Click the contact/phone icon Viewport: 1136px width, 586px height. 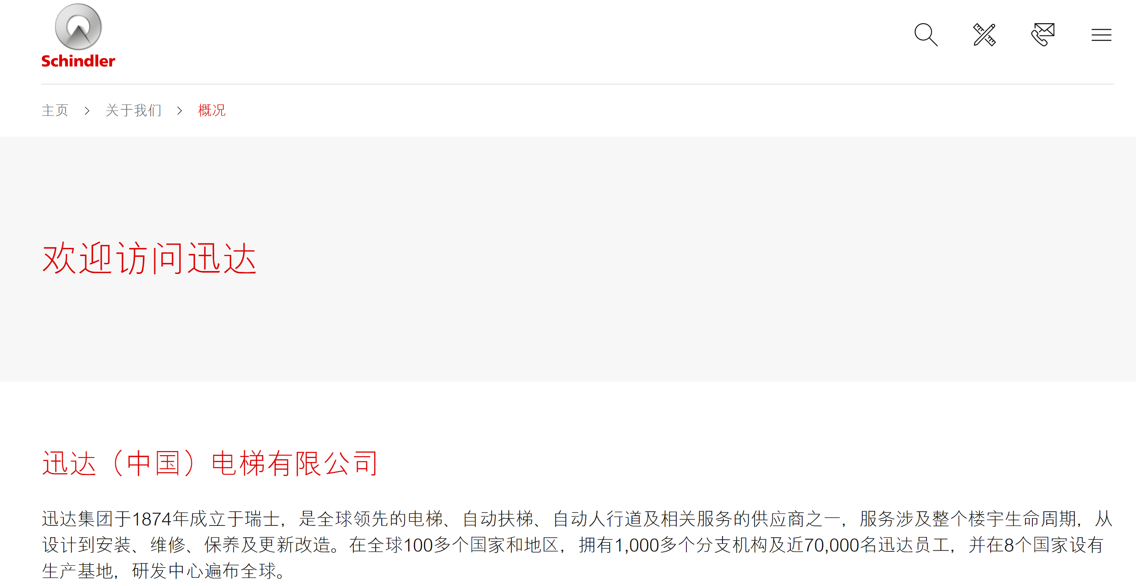click(x=1043, y=36)
